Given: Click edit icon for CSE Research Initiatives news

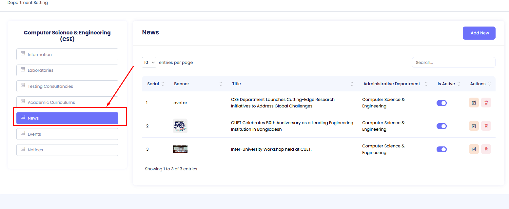Looking at the screenshot, I should click(x=474, y=103).
